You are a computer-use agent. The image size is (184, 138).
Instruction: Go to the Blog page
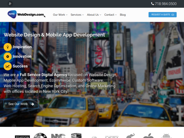[123, 15]
